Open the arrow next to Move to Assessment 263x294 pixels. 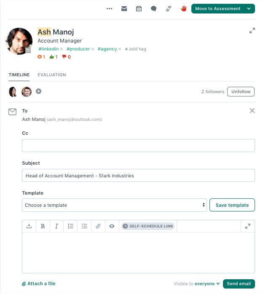[249, 8]
